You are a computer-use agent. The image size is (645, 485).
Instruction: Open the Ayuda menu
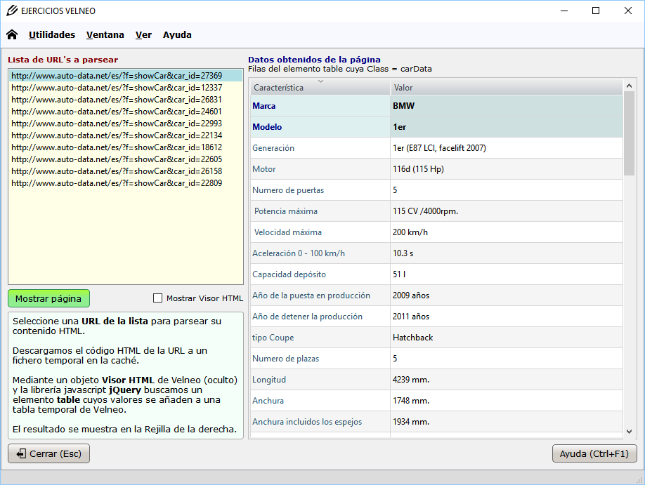tap(177, 34)
